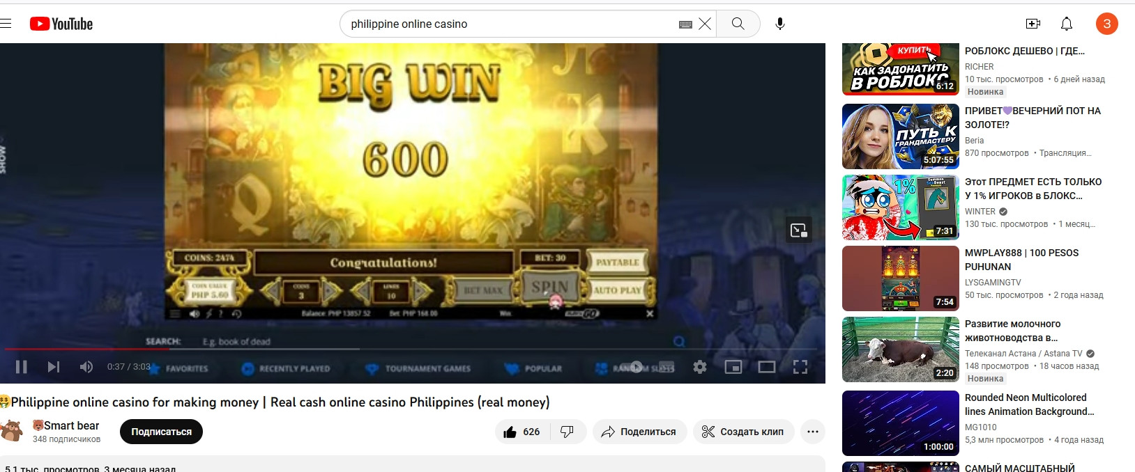The image size is (1135, 472).
Task: Click the magnifier search button
Action: 738,24
